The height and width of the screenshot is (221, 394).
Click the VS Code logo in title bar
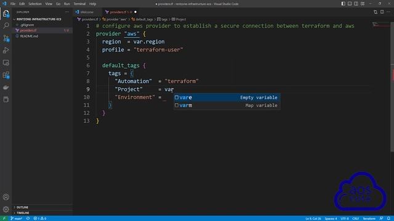(4, 4)
